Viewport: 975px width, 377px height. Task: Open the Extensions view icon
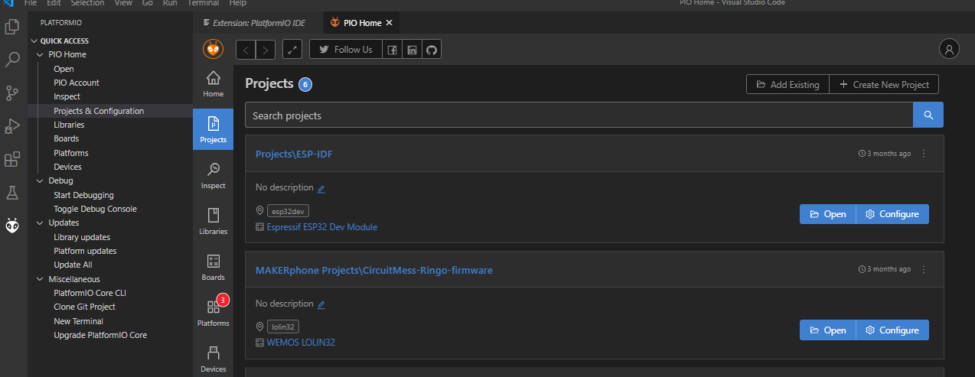coord(12,160)
